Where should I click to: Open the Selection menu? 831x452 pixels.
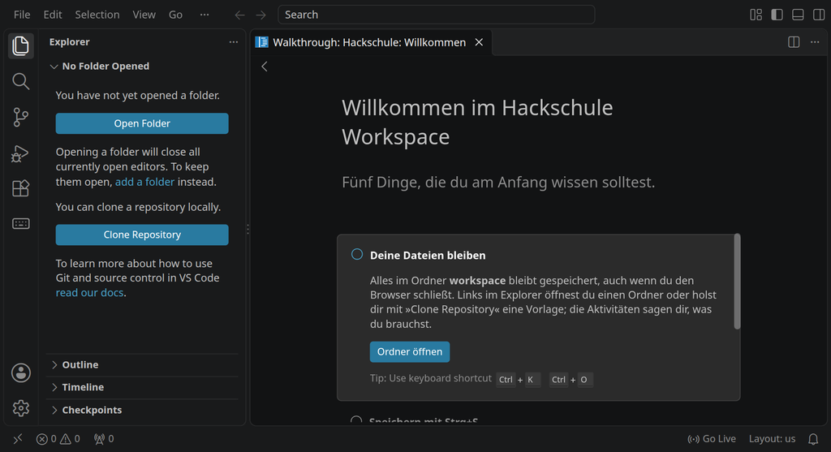click(97, 15)
